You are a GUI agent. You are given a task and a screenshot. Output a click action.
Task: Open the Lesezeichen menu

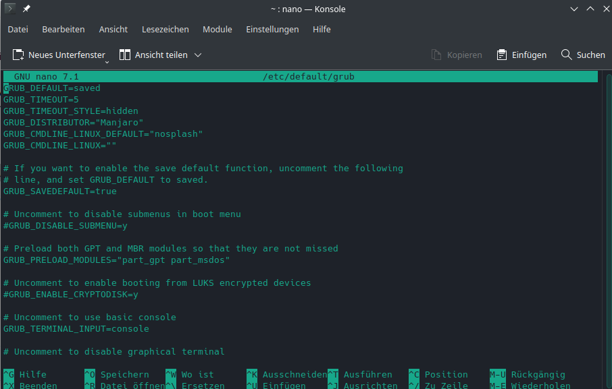[x=165, y=29]
